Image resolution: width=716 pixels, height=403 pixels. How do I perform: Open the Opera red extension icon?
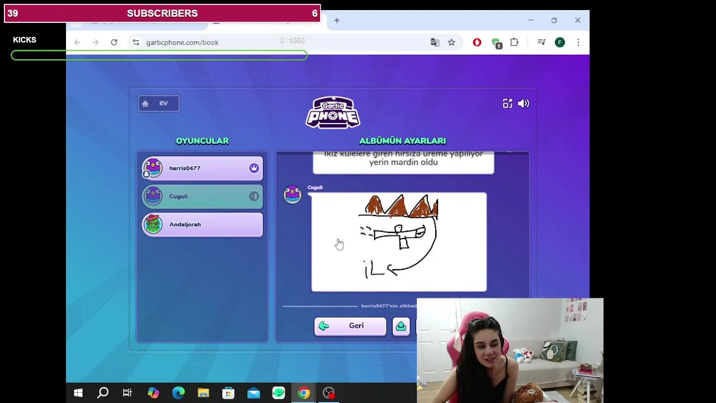pos(477,43)
